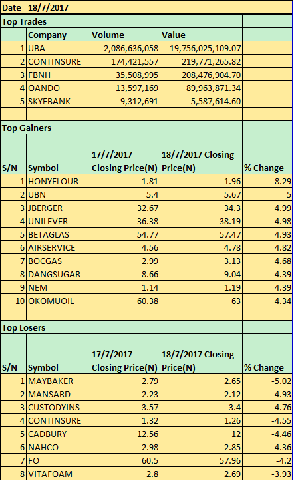Click the Top Losers heading cell

(45, 327)
